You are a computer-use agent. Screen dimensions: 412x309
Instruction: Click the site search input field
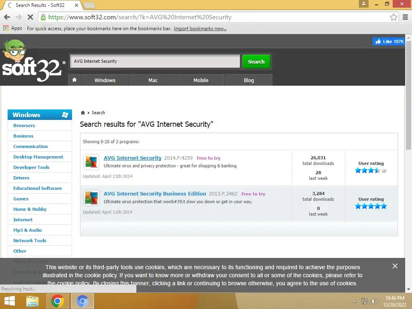click(155, 61)
